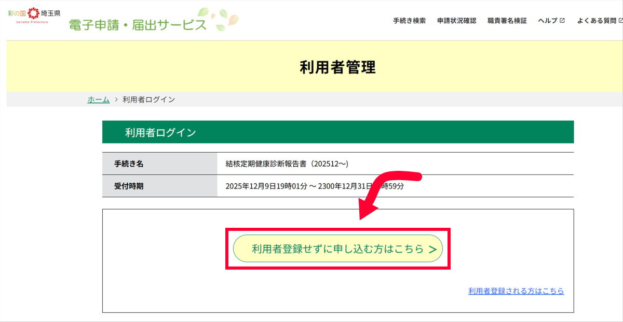Click the green 利用者ログイン section header
Screen dimensions: 623x322
(x=337, y=132)
